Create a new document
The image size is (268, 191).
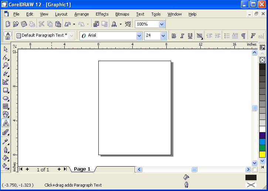[8, 24]
